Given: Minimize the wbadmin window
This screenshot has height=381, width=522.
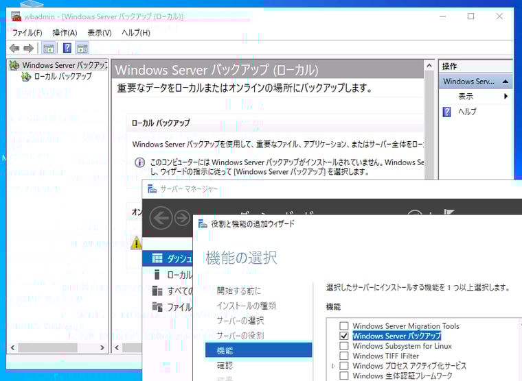Looking at the screenshot, I should (x=442, y=16).
